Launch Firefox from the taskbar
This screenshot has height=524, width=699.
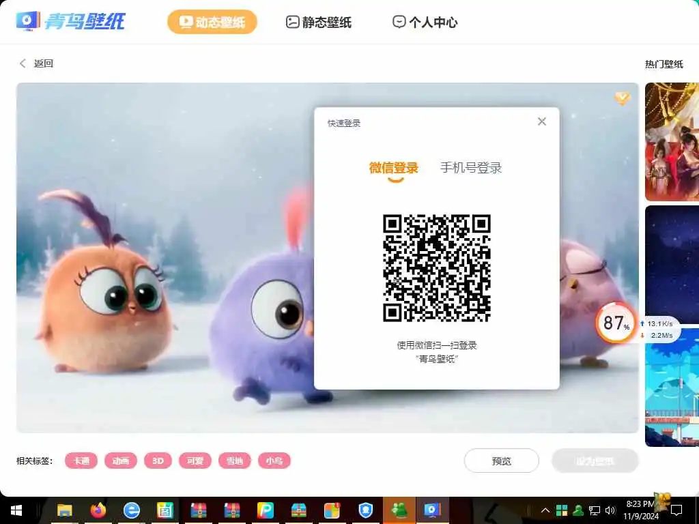click(98, 510)
